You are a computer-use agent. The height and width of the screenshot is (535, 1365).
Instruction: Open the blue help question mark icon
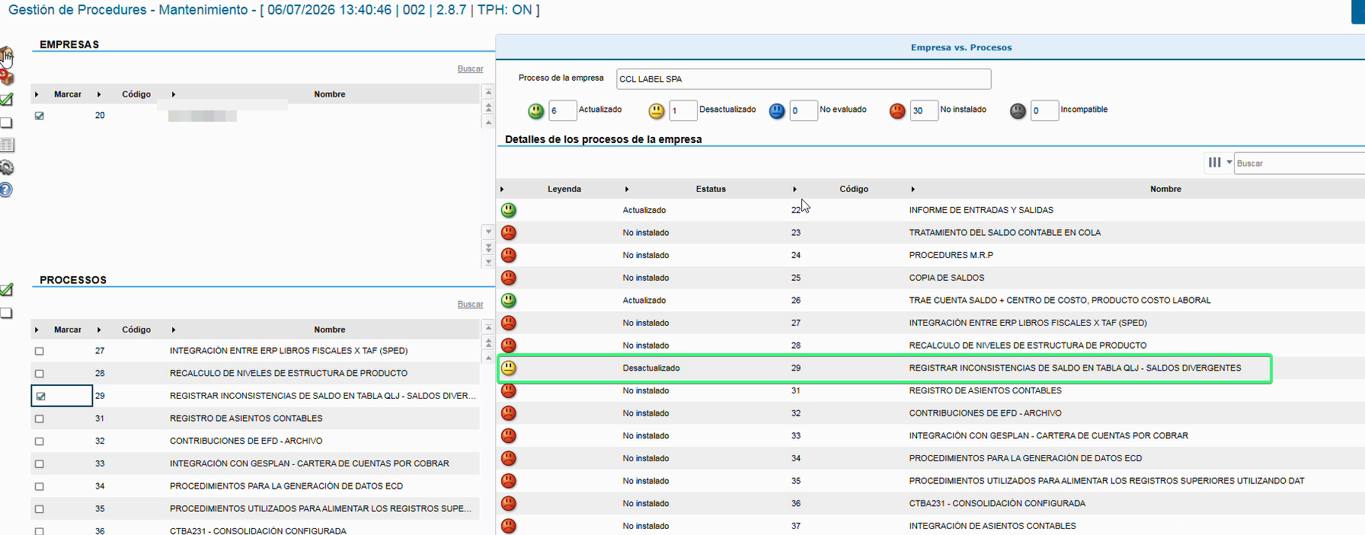(x=6, y=190)
